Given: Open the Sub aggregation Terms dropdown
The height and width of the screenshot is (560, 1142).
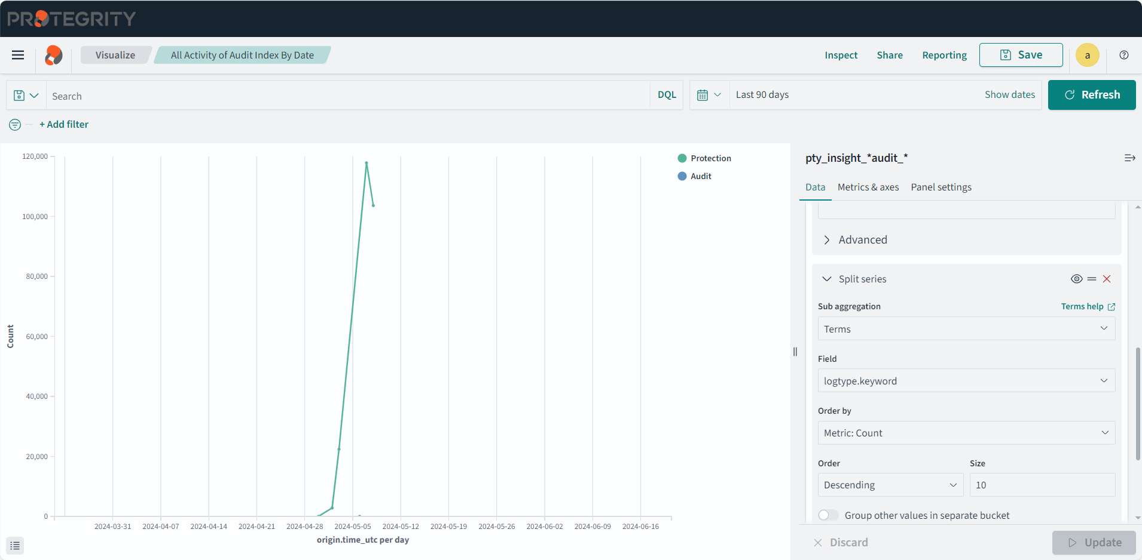Looking at the screenshot, I should click(x=966, y=329).
